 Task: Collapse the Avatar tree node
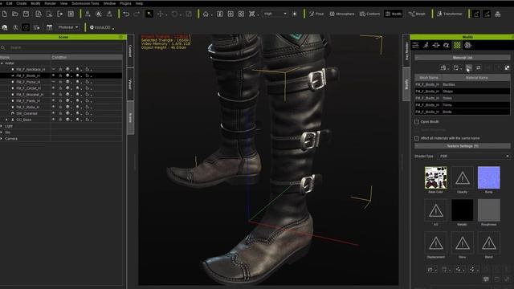[x=2, y=63]
